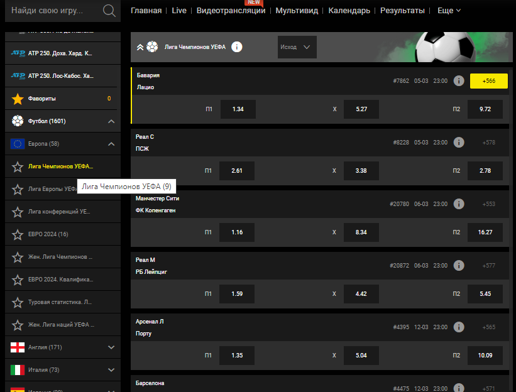Viewport: 516px width, 392px height.
Task: Go to Главная in top navigation
Action: [x=146, y=11]
